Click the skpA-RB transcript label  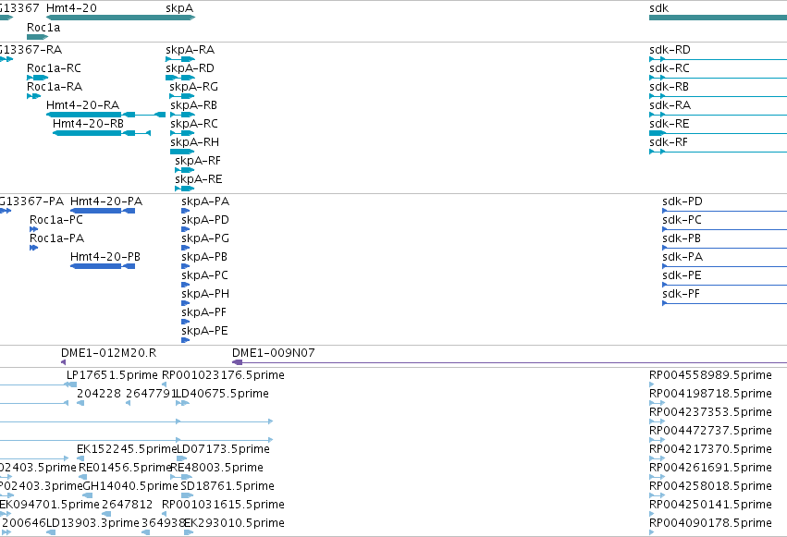tap(193, 105)
